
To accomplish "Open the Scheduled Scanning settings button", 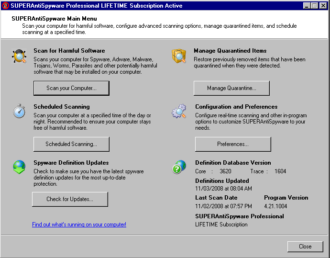I will (x=71, y=144).
